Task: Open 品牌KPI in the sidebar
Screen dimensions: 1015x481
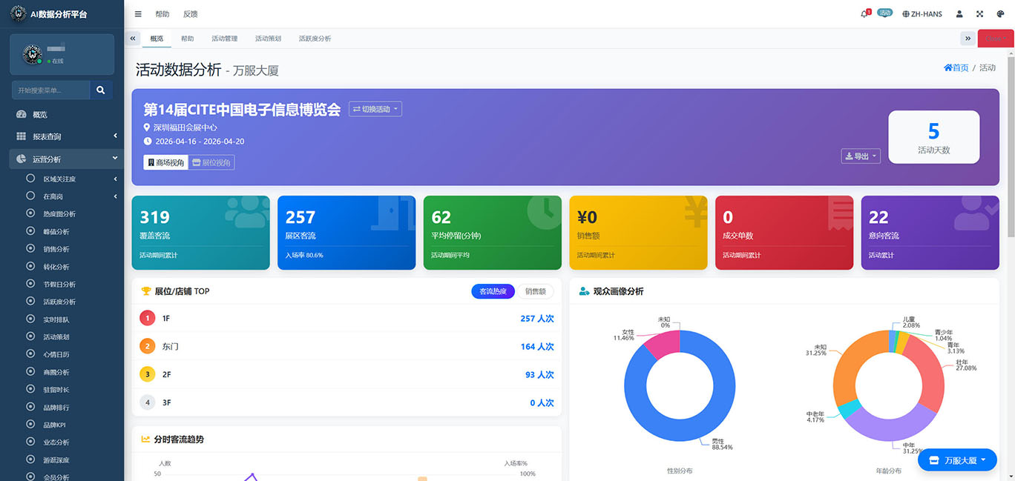Action: (54, 425)
